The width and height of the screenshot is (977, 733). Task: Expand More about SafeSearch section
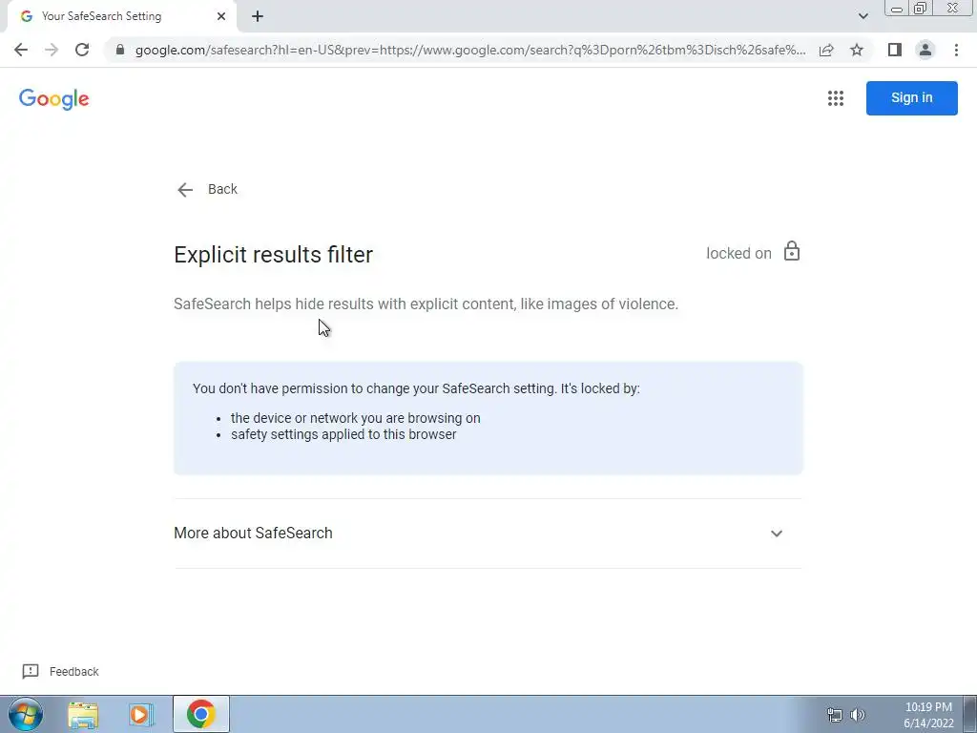point(488,534)
